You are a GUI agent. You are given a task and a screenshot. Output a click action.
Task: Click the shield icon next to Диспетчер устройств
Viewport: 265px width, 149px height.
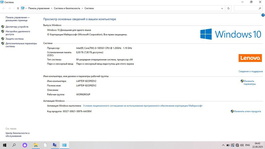[x=3, y=27]
